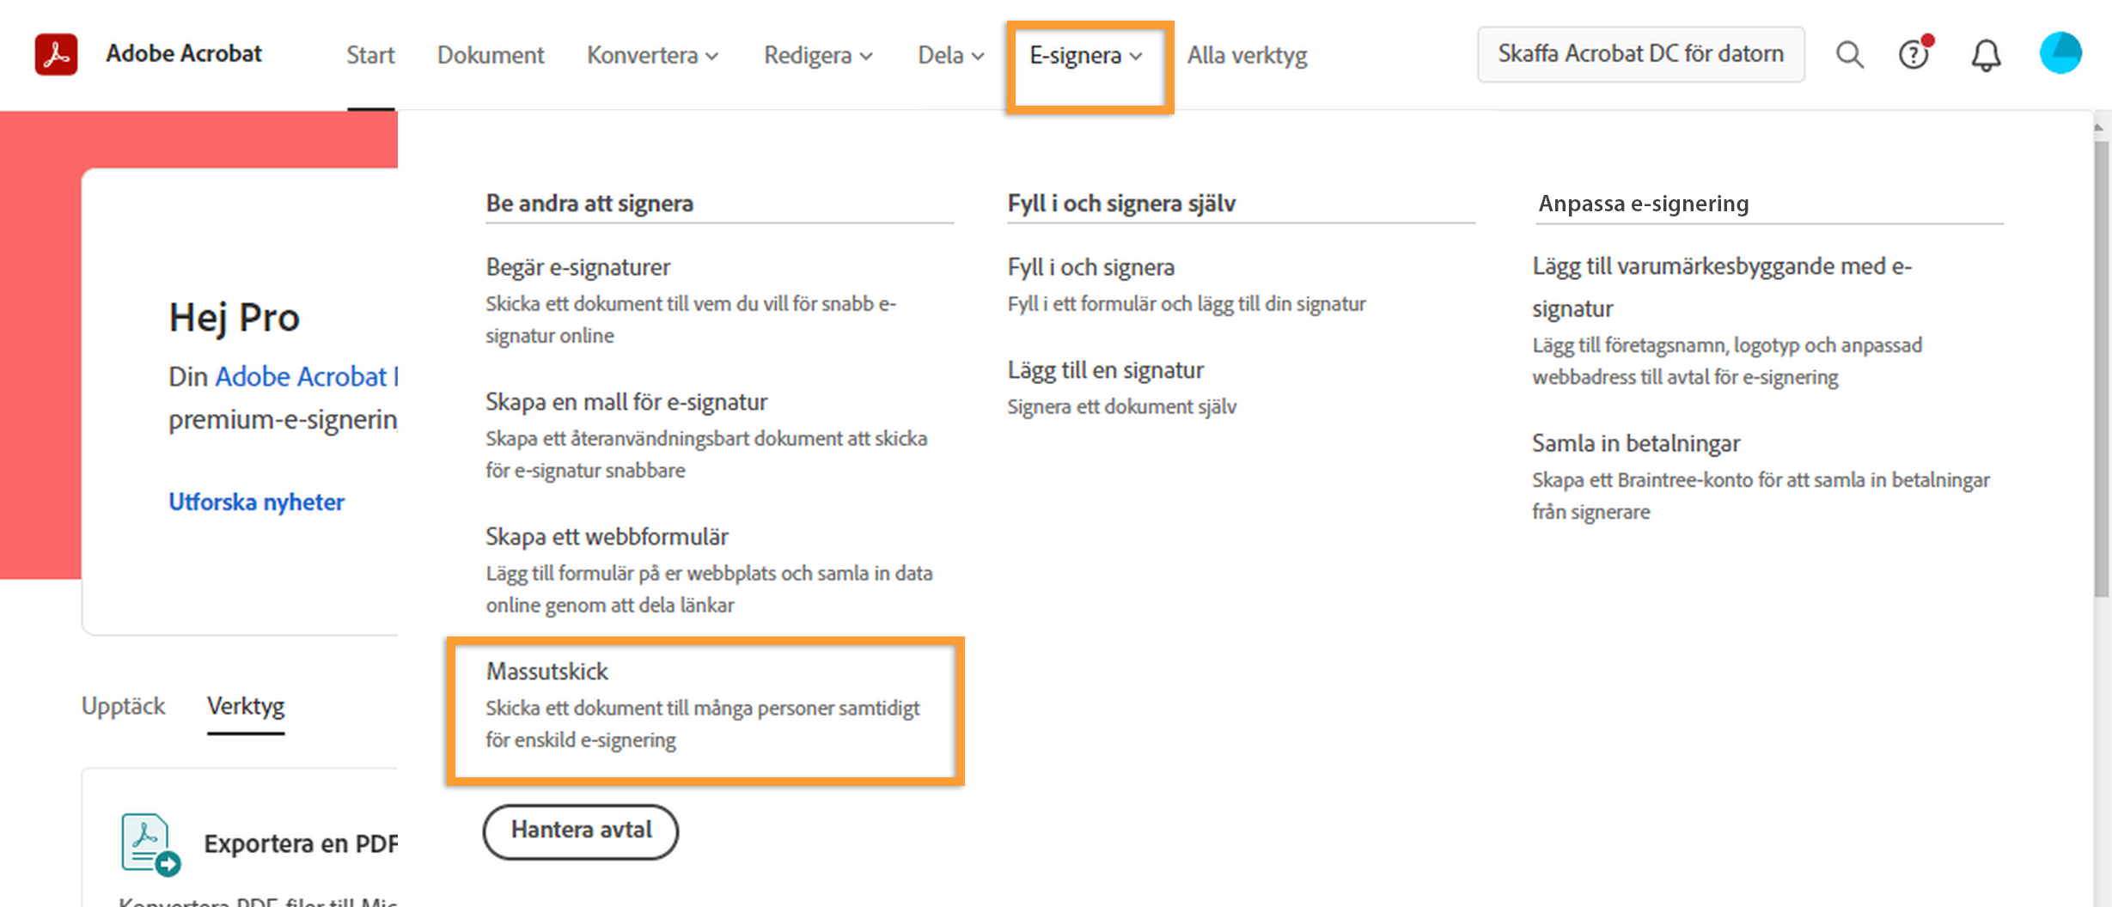View notifications via the bell icon
The width and height of the screenshot is (2112, 907).
pyautogui.click(x=1986, y=54)
